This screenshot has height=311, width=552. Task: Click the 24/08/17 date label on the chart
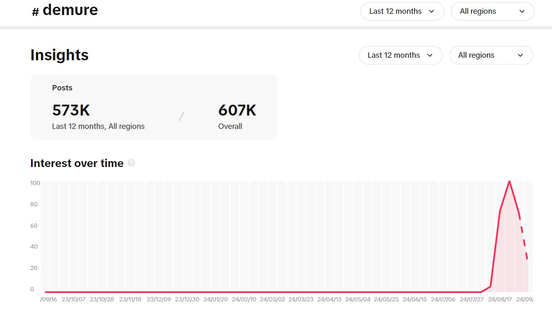pyautogui.click(x=500, y=300)
